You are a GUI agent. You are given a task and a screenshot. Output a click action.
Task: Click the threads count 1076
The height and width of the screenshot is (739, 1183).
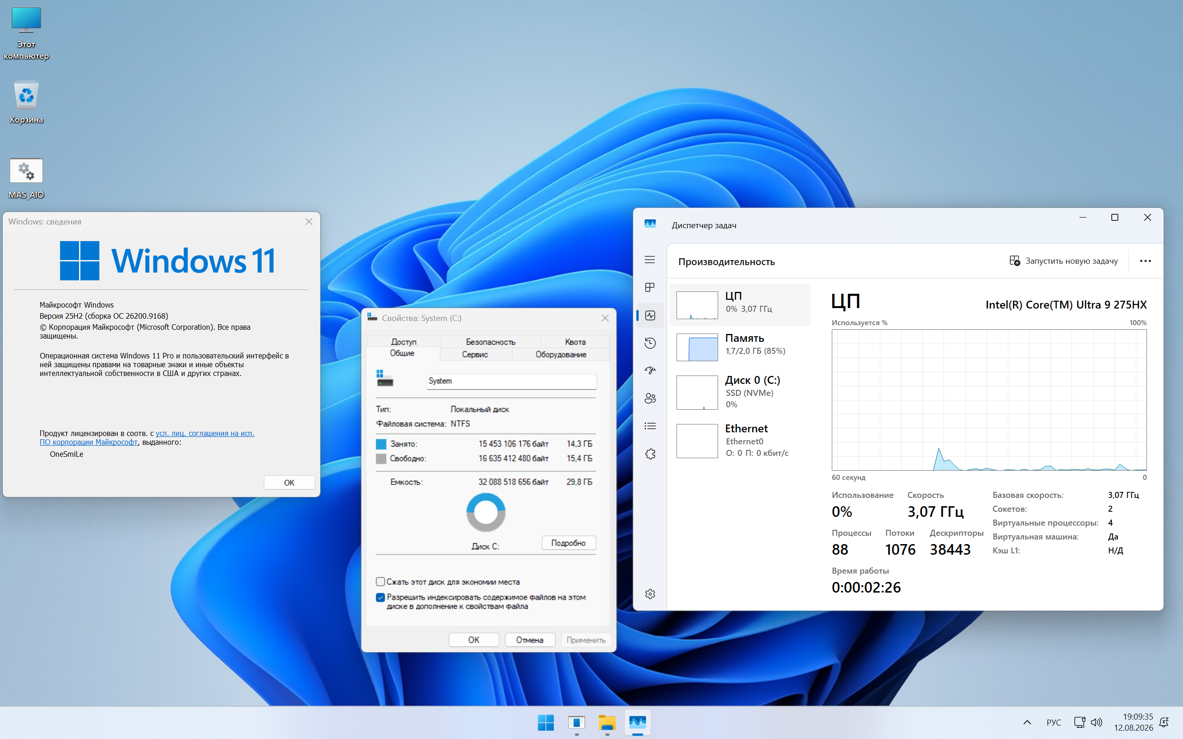900,549
